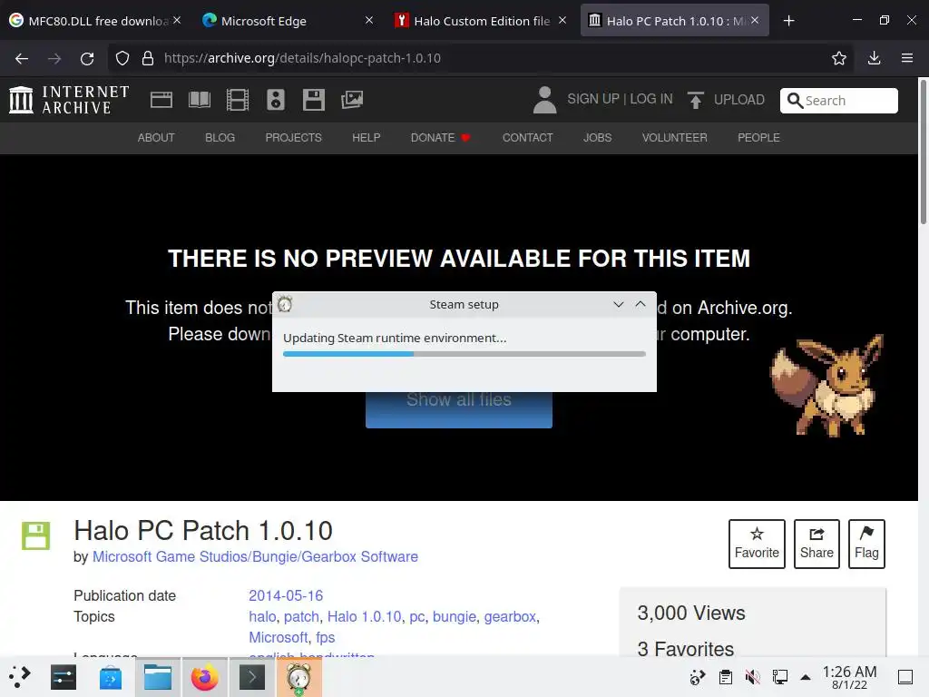The image size is (929, 697).
Task: Open Wayback Machine web icon
Action: (x=161, y=100)
